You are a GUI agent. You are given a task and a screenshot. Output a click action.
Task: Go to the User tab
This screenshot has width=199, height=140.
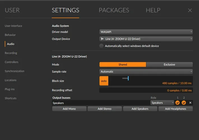coord(12,10)
